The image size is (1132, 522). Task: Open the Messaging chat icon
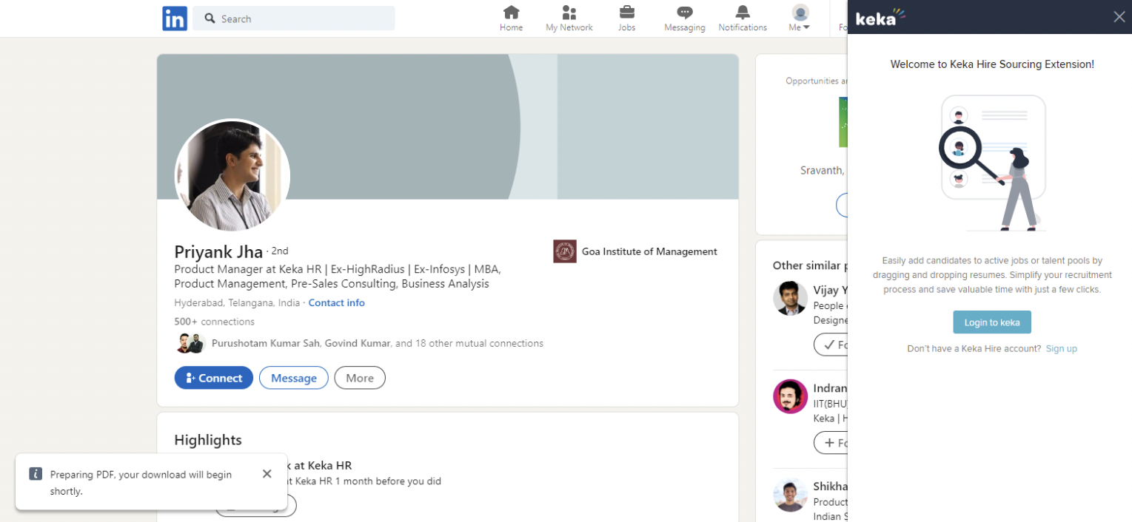tap(684, 13)
